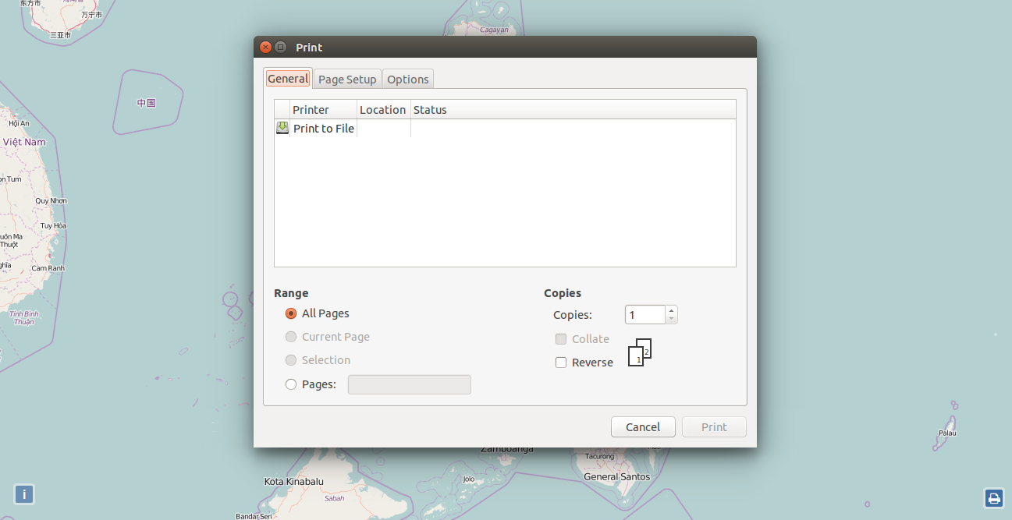Sort by the Status column header
This screenshot has width=1012, height=520.
pyautogui.click(x=573, y=110)
